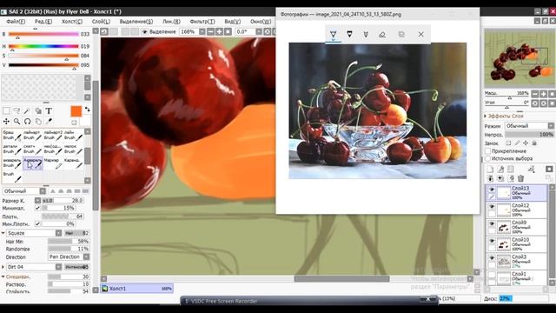Toggle the Источник выбора checkbox
Screen dimensions: 556x313
click(x=488, y=158)
